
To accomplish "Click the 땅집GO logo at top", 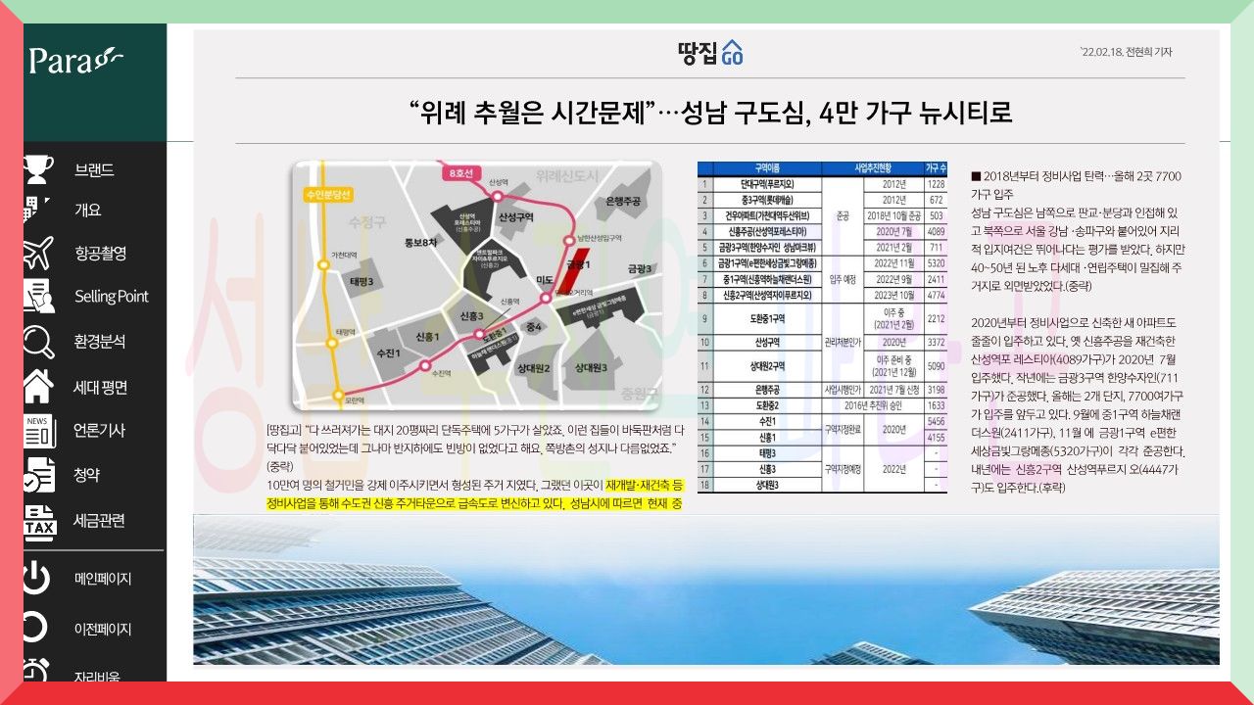I will click(x=709, y=53).
